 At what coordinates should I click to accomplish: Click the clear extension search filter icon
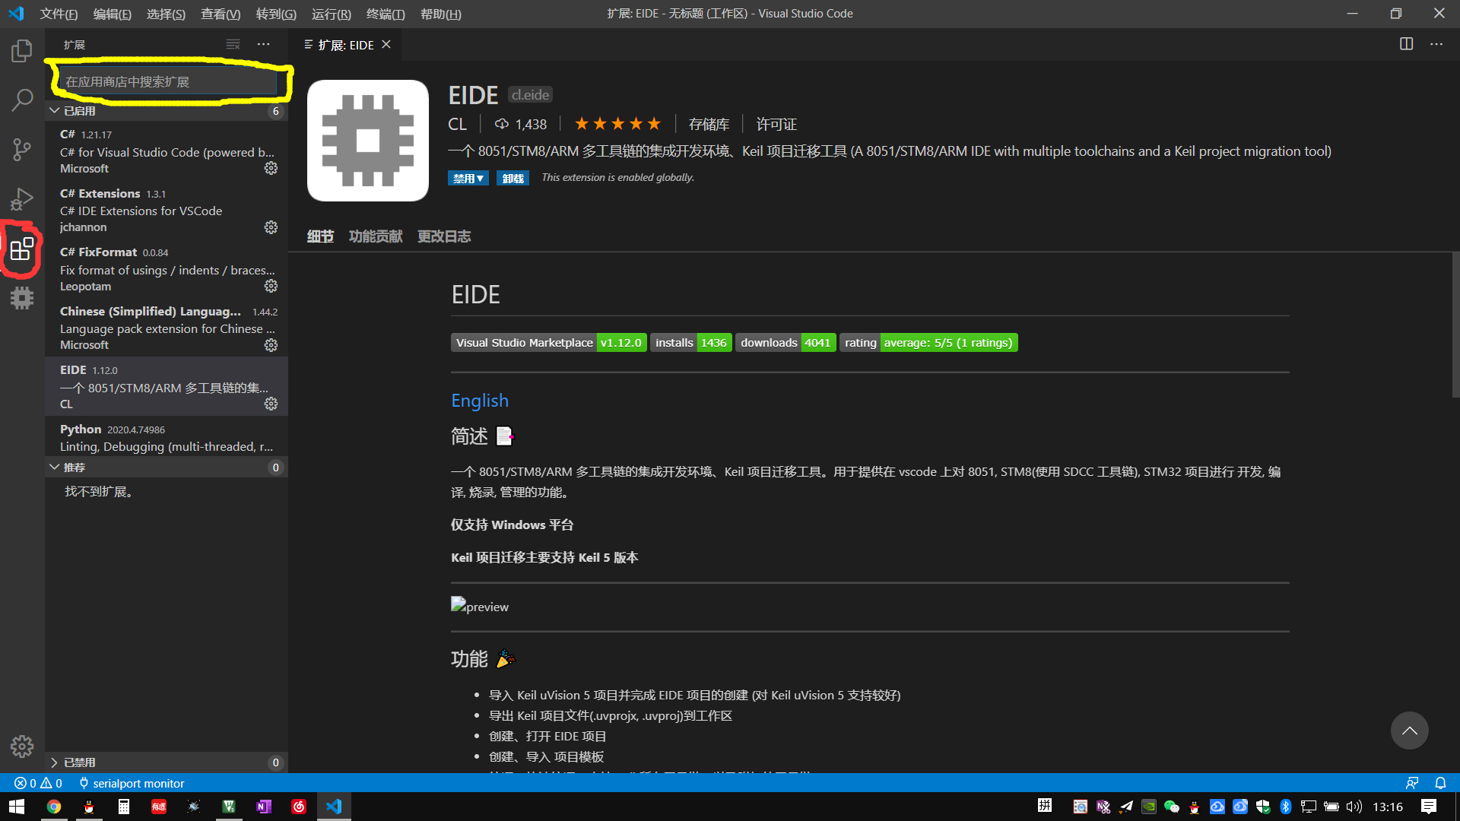(x=233, y=44)
